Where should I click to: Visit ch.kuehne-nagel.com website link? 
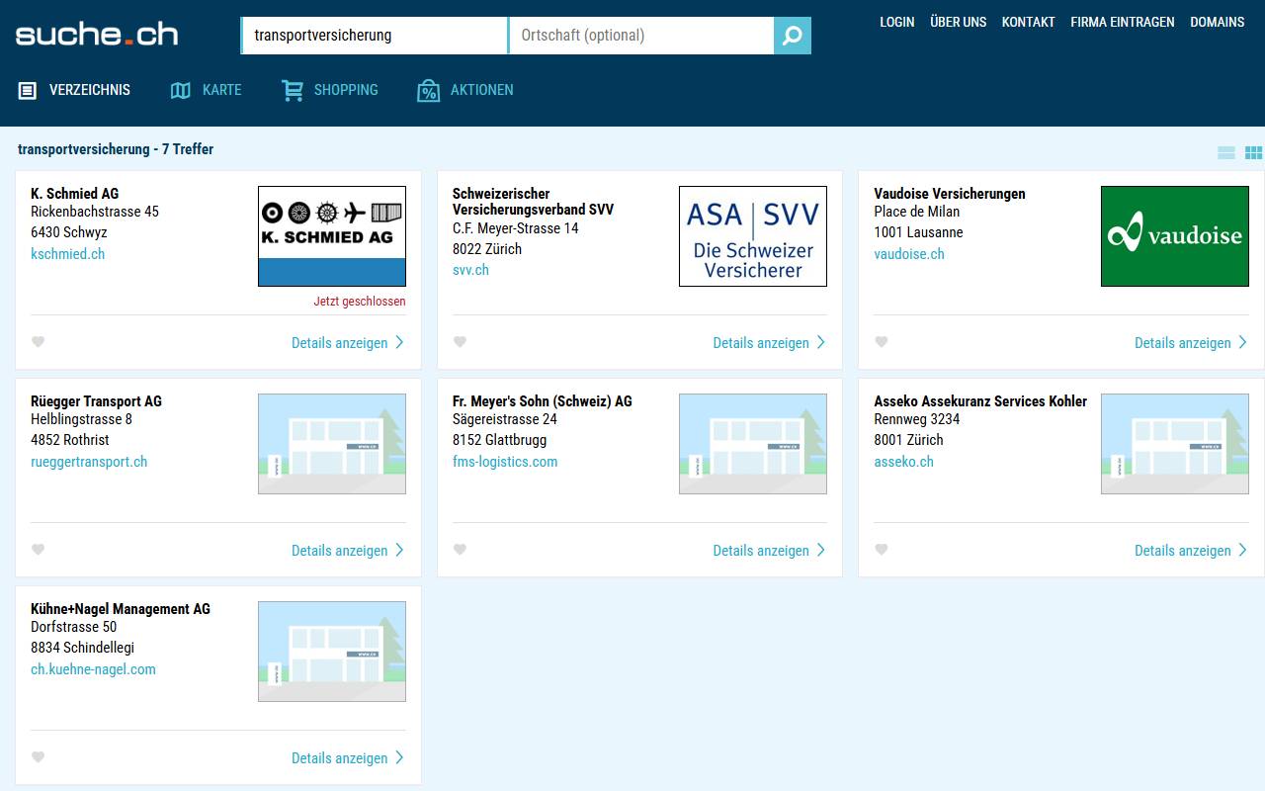pos(93,669)
